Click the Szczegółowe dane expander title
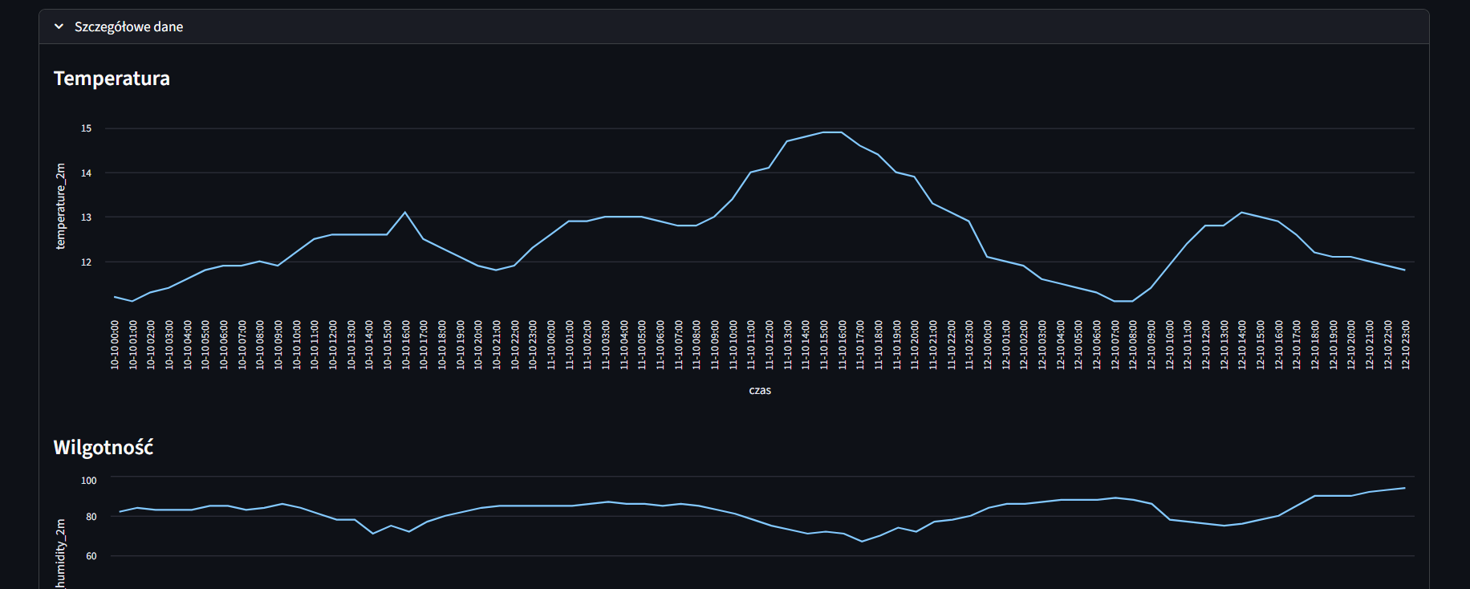 click(x=128, y=26)
